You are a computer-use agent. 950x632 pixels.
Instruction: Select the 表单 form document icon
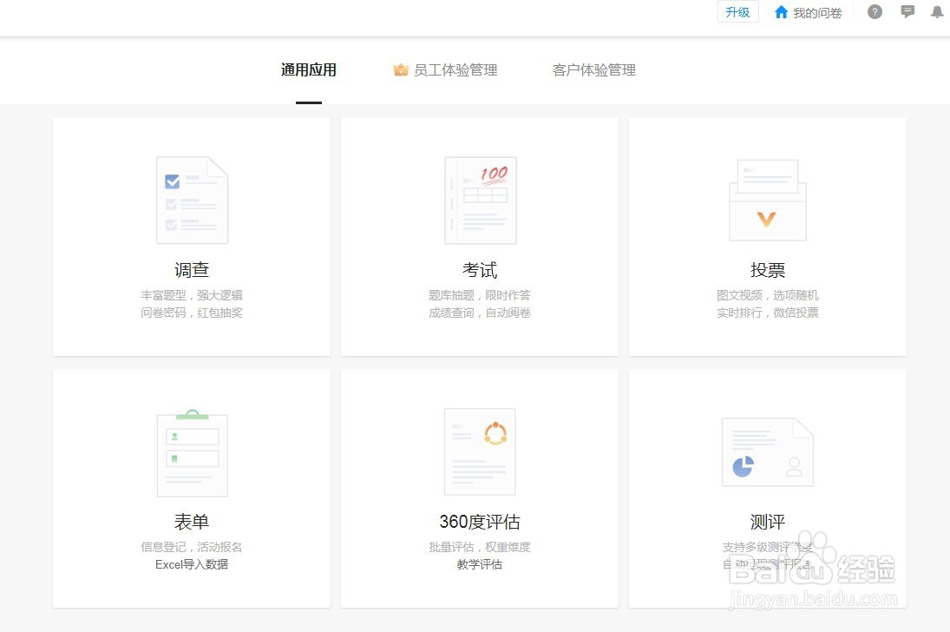click(192, 451)
